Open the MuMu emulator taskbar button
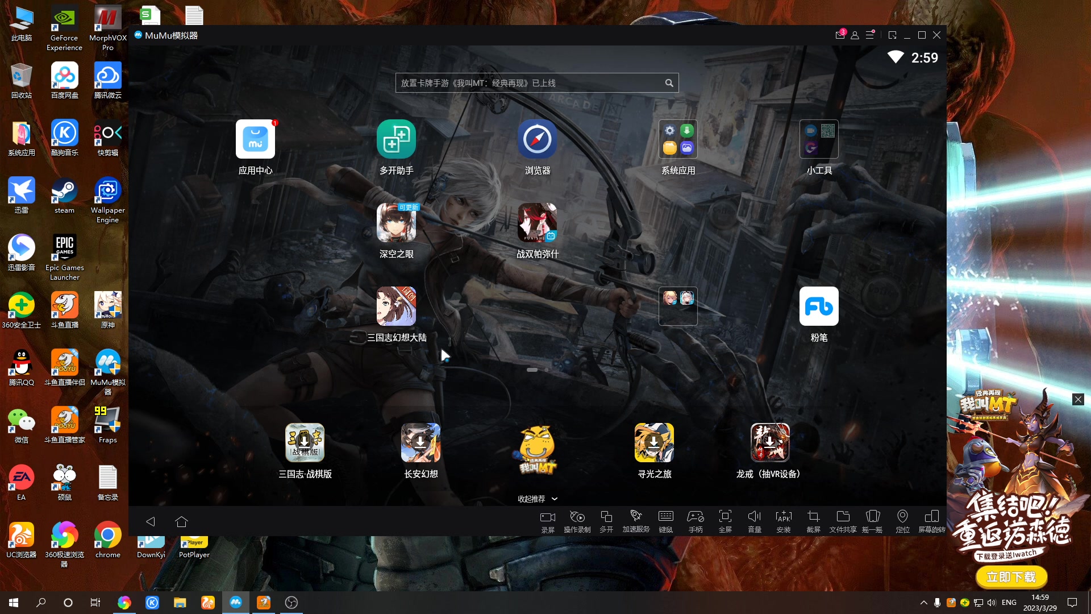The width and height of the screenshot is (1091, 614). [x=236, y=603]
